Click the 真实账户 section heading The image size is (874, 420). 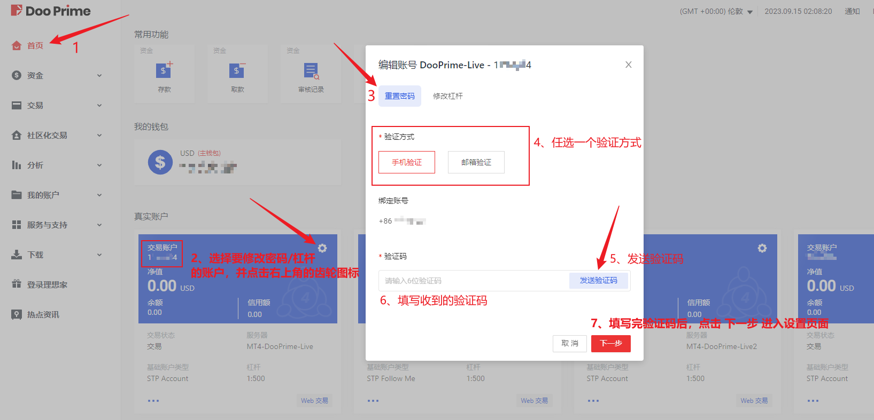(x=151, y=216)
